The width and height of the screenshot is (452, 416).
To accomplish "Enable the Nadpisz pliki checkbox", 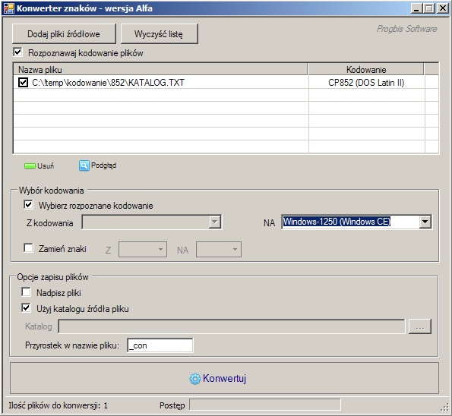I will point(26,292).
